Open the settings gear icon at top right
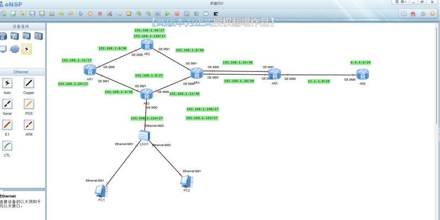The height and width of the screenshot is (220, 440). pos(423,14)
